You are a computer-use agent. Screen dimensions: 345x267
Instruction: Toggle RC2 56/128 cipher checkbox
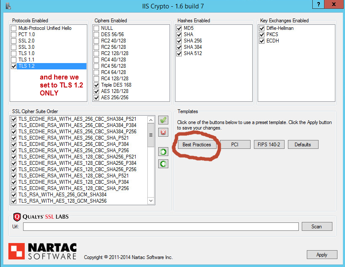click(x=96, y=47)
